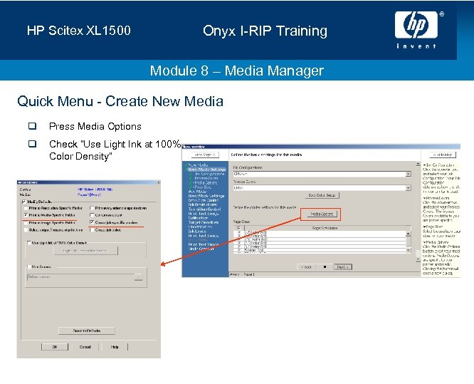Toggle checkbox of first page size row
The width and height of the screenshot is (474, 384).
(239, 233)
